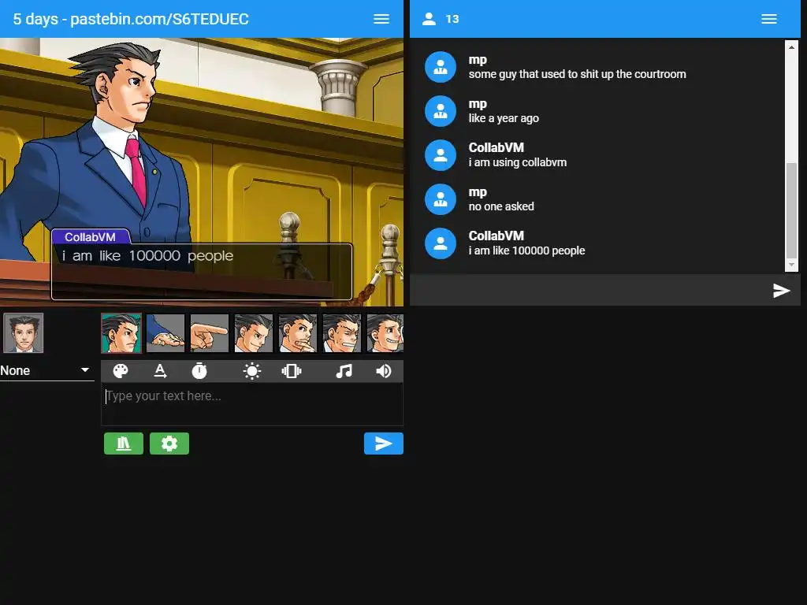Choose the thinking hand-on-chin pose thumbnail

point(297,333)
